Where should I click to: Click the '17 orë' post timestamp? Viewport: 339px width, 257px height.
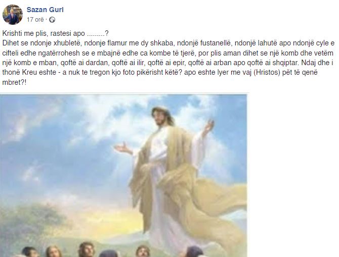(35, 20)
